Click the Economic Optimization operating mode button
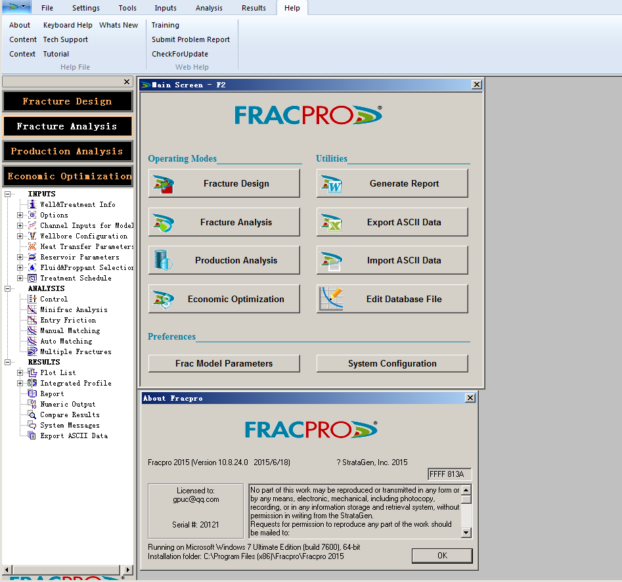The image size is (622, 582). point(224,299)
